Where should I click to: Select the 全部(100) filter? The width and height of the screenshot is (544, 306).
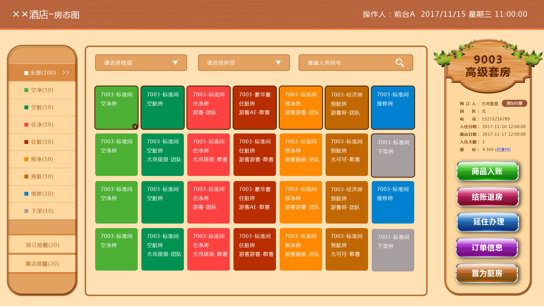tap(42, 73)
